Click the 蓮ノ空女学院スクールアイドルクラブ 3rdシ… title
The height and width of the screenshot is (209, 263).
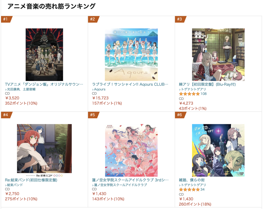tap(130, 180)
